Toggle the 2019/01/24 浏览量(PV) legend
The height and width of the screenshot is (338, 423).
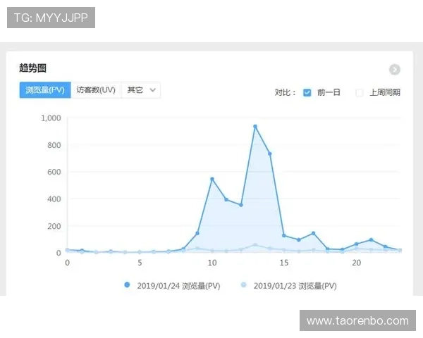click(172, 285)
